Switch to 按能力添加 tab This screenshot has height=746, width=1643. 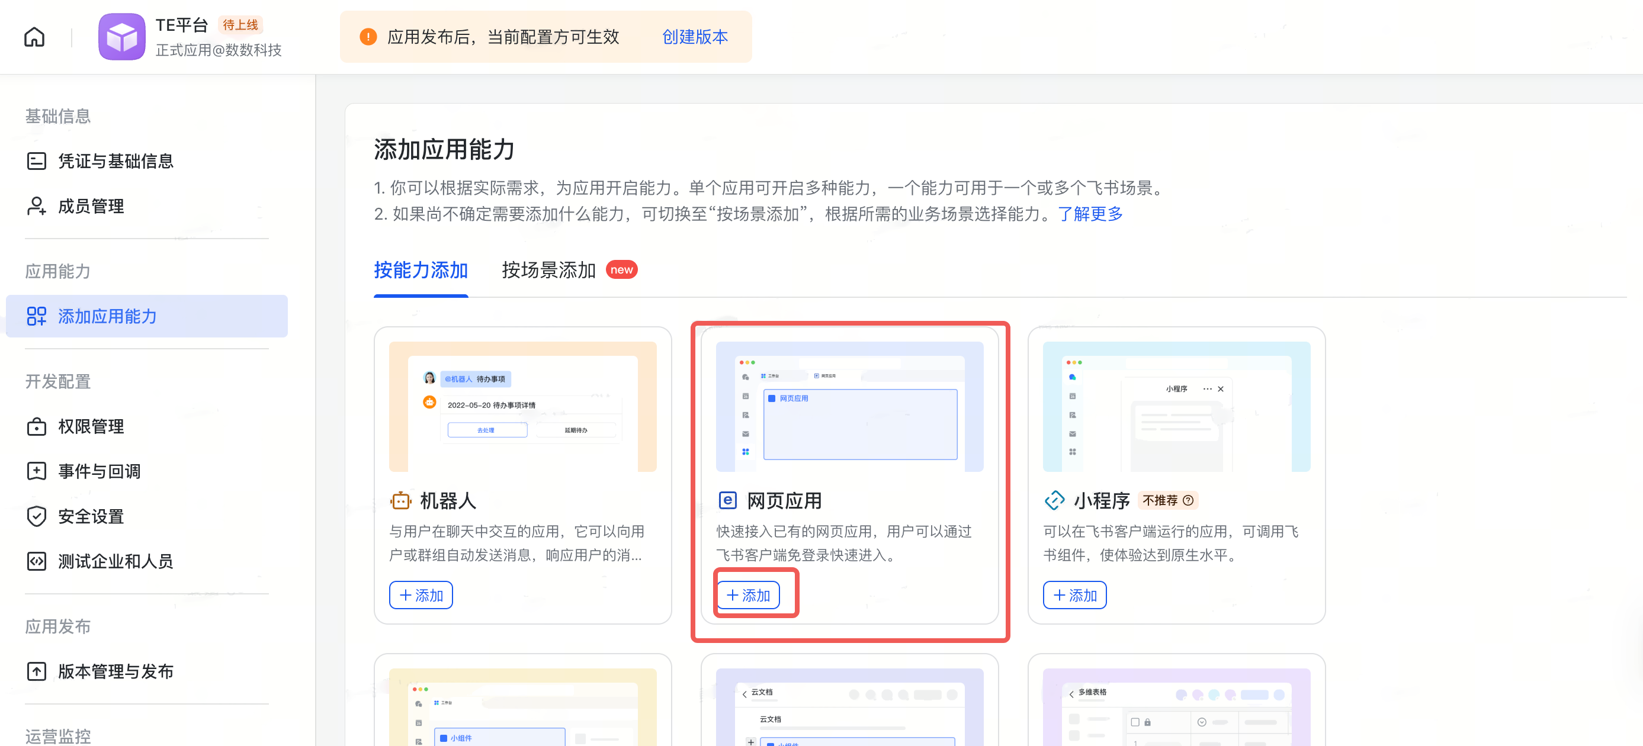point(421,271)
